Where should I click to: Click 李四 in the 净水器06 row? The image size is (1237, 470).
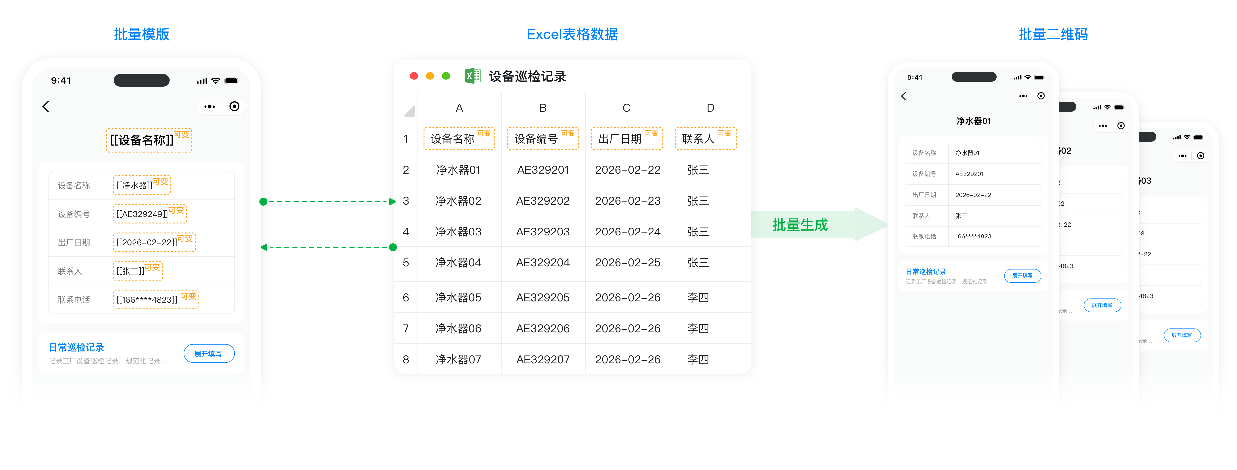(698, 329)
